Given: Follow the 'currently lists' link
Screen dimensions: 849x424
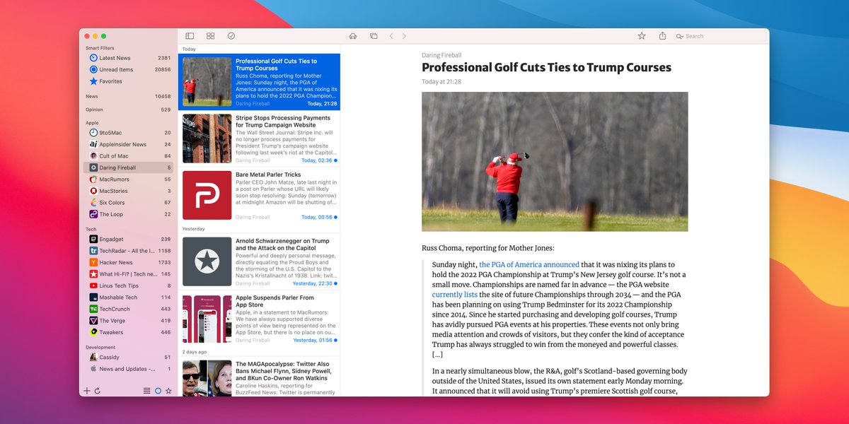Looking at the screenshot, I should [x=455, y=295].
